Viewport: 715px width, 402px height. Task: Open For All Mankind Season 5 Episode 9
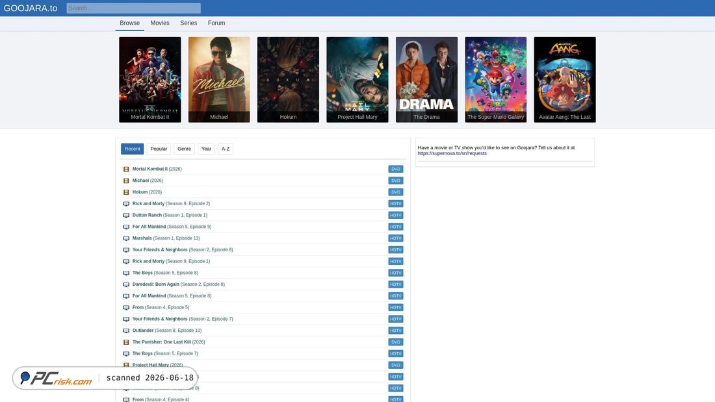(x=172, y=227)
